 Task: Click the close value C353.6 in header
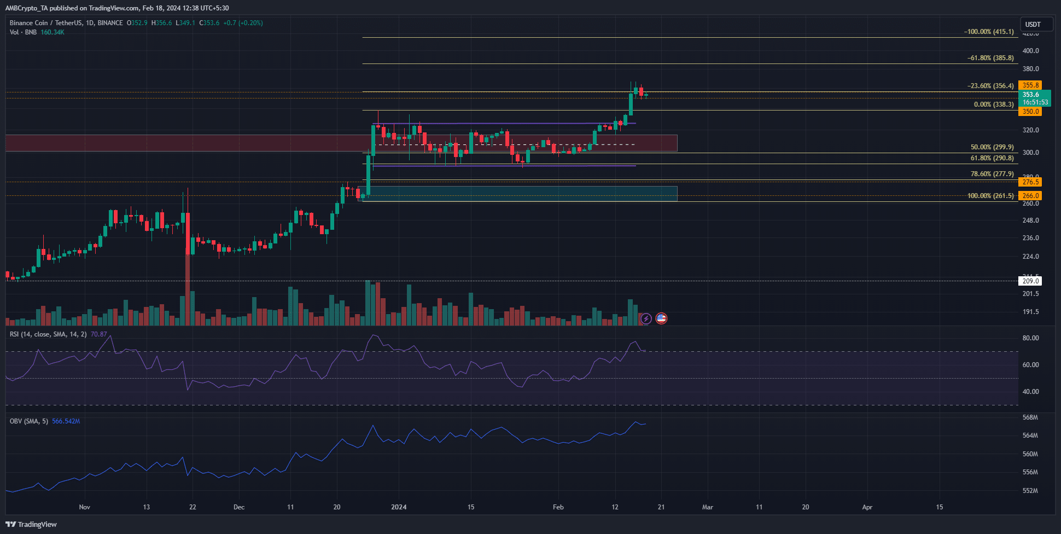(x=209, y=23)
